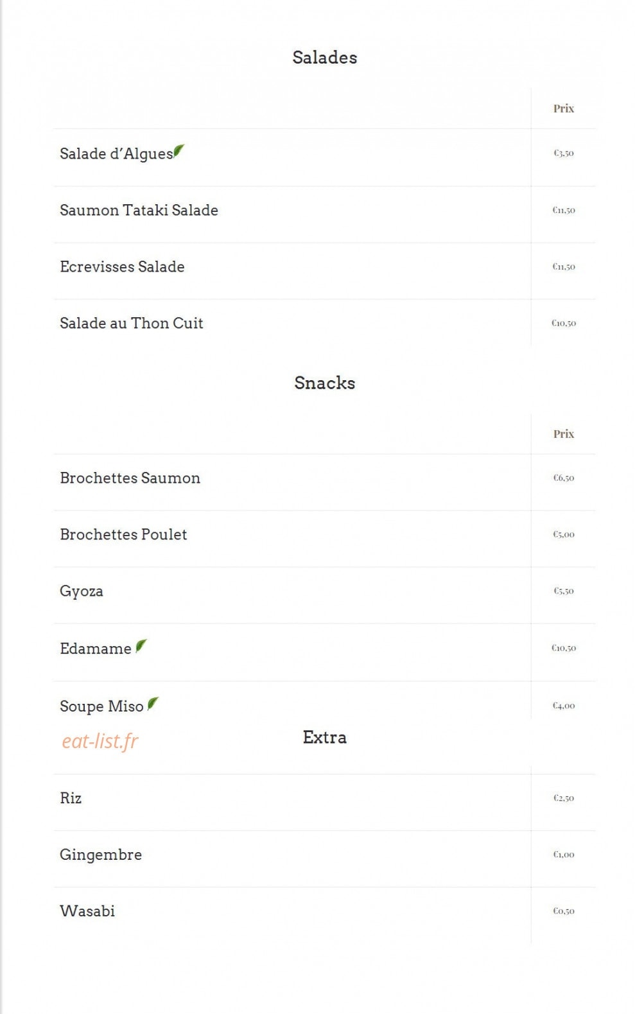Select the Ecrevisses Salade menu row

pyautogui.click(x=325, y=270)
